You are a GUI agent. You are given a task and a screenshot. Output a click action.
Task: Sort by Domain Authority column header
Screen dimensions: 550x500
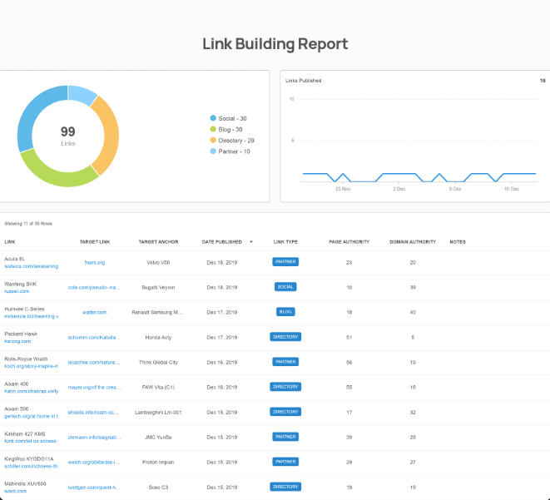click(413, 242)
